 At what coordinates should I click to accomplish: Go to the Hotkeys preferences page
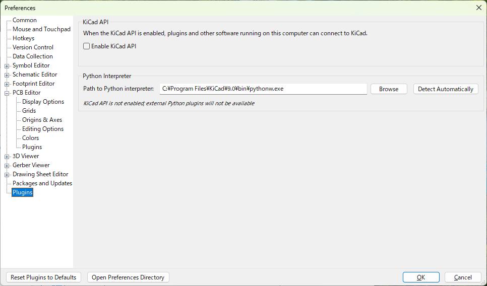point(23,38)
